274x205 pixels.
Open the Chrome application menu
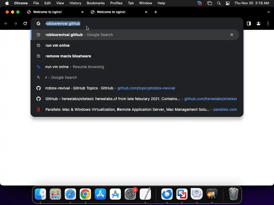(x=21, y=3)
